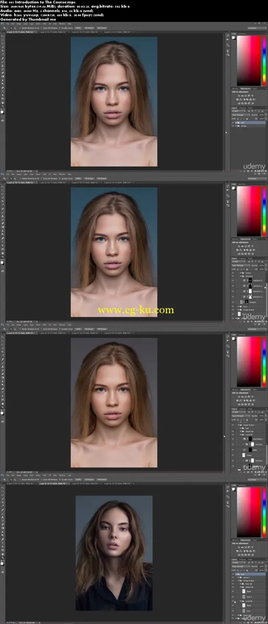Collapse the Global DB group, fourth frame
The width and height of the screenshot is (268, 624).
tap(241, 587)
